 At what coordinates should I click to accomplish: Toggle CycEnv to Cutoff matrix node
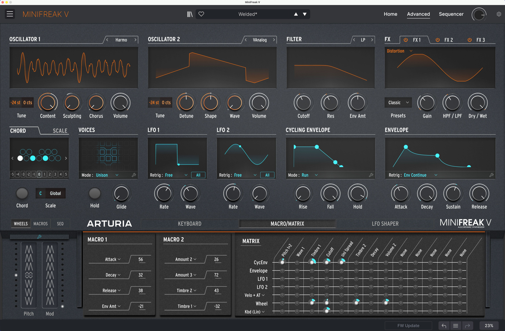(327, 262)
